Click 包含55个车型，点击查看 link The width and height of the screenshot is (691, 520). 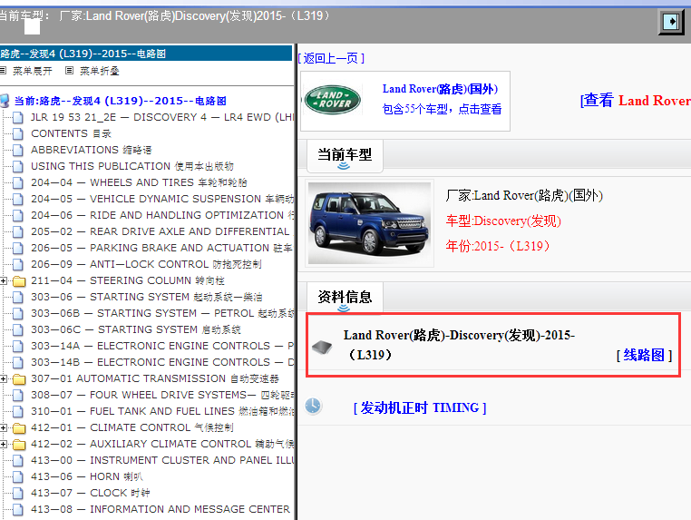pyautogui.click(x=442, y=109)
